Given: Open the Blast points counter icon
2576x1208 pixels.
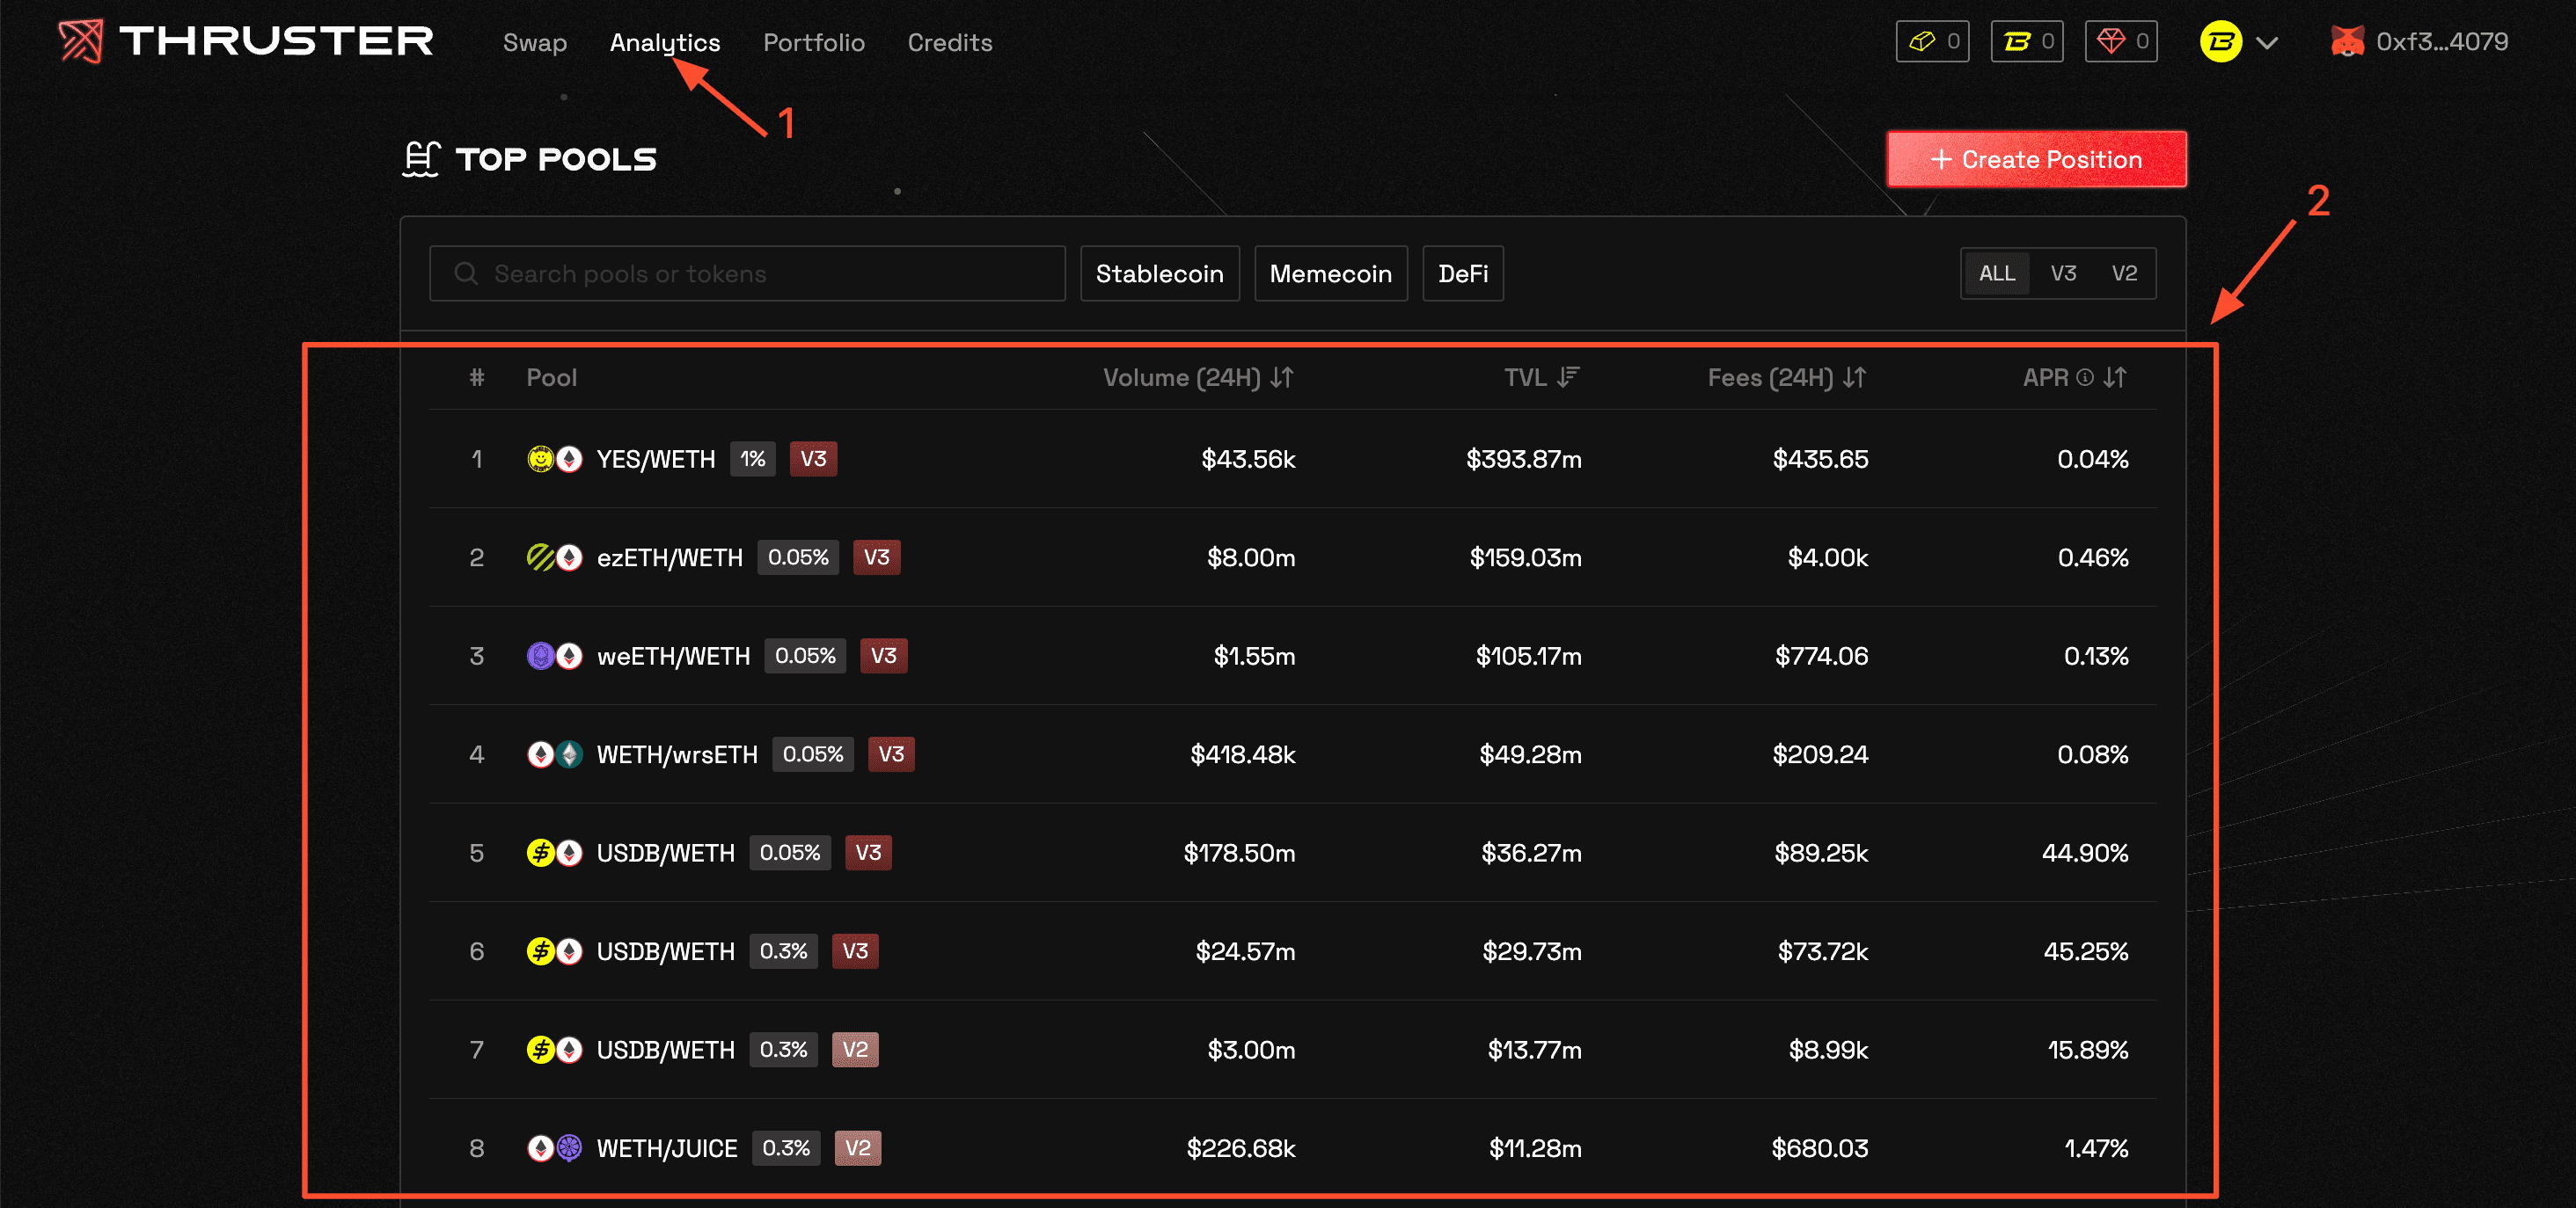Looking at the screenshot, I should point(2017,42).
